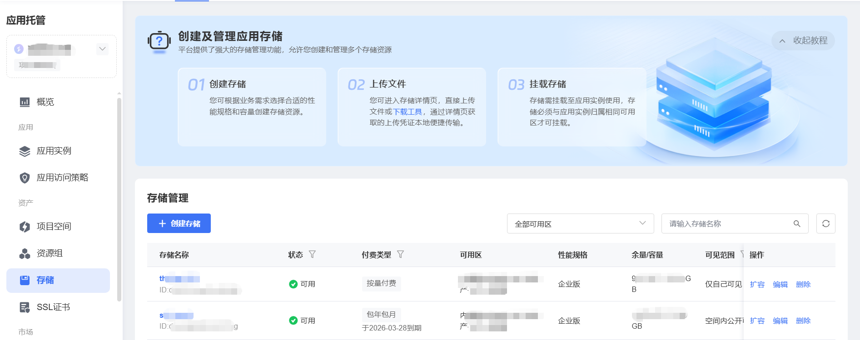
Task: Click the 概览 overview icon in sidebar
Action: (x=25, y=102)
